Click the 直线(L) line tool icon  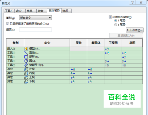26,53
